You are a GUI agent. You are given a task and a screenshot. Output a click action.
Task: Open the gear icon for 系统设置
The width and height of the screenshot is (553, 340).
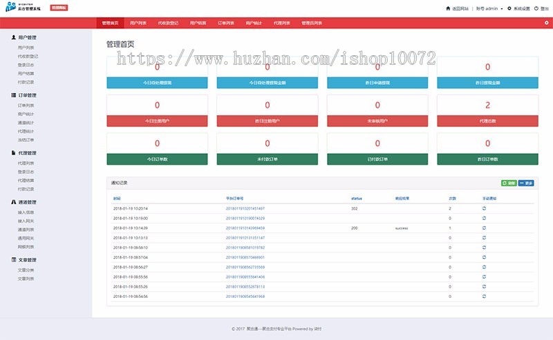[509, 8]
